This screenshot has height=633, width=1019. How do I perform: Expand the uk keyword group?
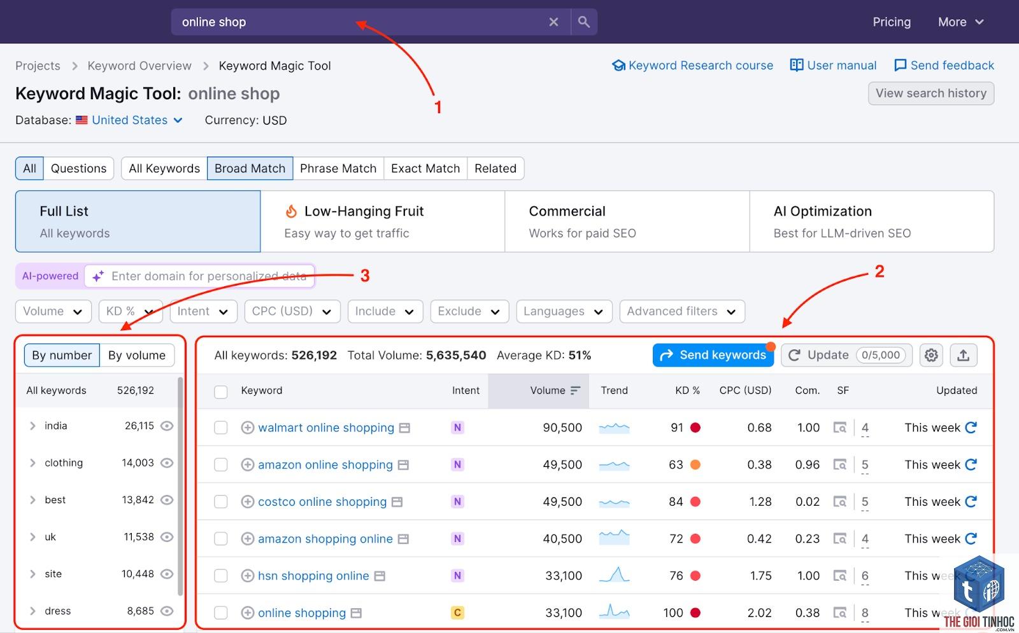click(x=32, y=537)
